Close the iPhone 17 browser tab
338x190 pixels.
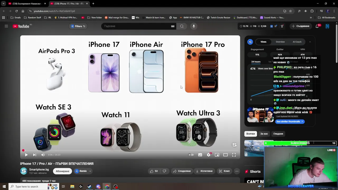[x=87, y=4]
